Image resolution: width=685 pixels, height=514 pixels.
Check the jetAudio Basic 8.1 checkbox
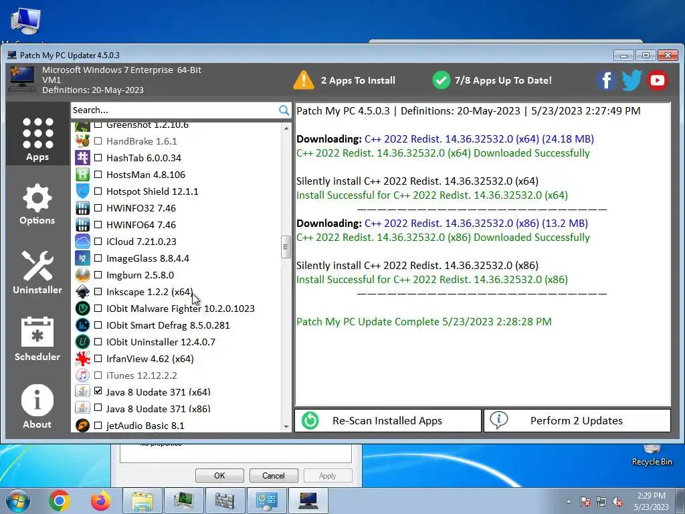click(98, 425)
